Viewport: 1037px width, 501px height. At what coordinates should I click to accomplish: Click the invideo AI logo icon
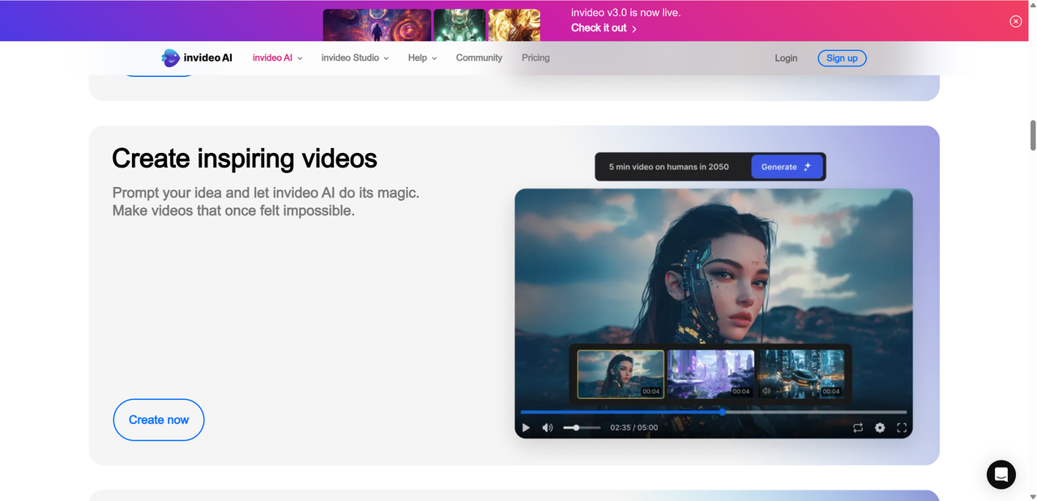[170, 57]
